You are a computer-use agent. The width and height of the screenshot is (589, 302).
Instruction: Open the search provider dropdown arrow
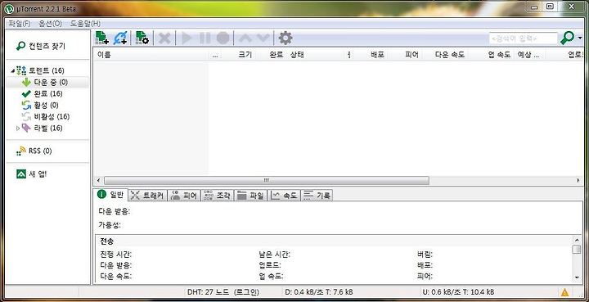pos(581,38)
